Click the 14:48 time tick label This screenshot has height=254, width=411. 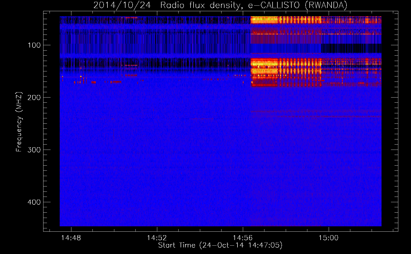click(x=71, y=238)
